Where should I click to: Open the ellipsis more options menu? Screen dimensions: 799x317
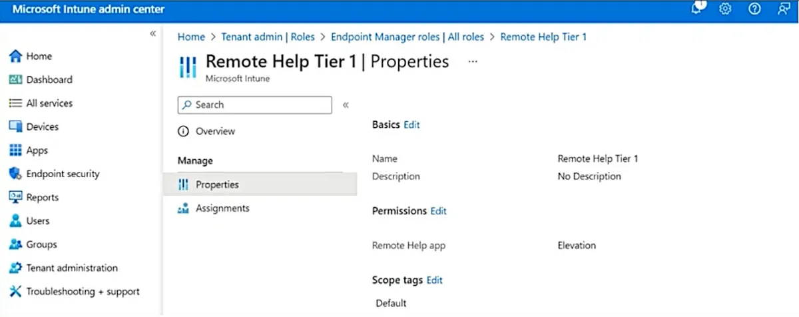473,61
